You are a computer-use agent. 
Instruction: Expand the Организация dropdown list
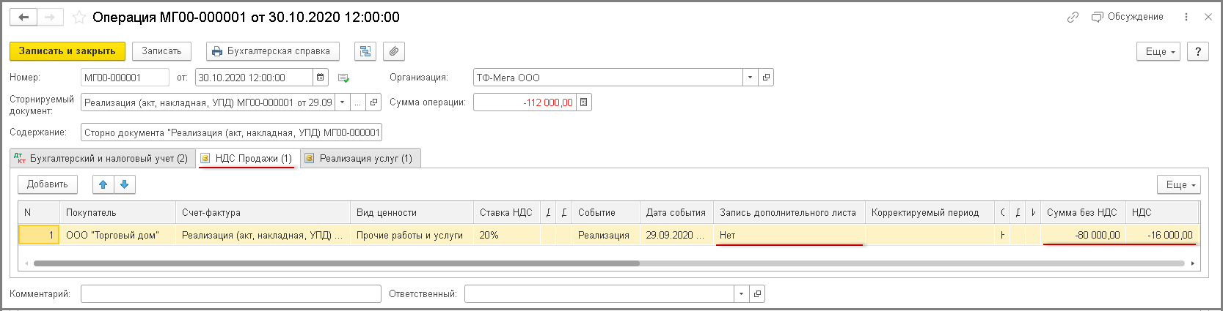[750, 78]
